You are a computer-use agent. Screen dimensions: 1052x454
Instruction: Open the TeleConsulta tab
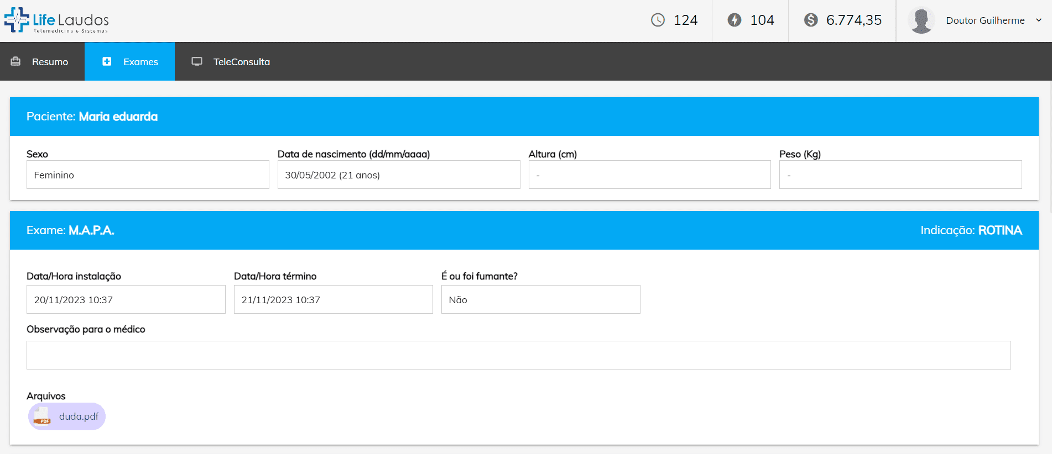coord(241,62)
